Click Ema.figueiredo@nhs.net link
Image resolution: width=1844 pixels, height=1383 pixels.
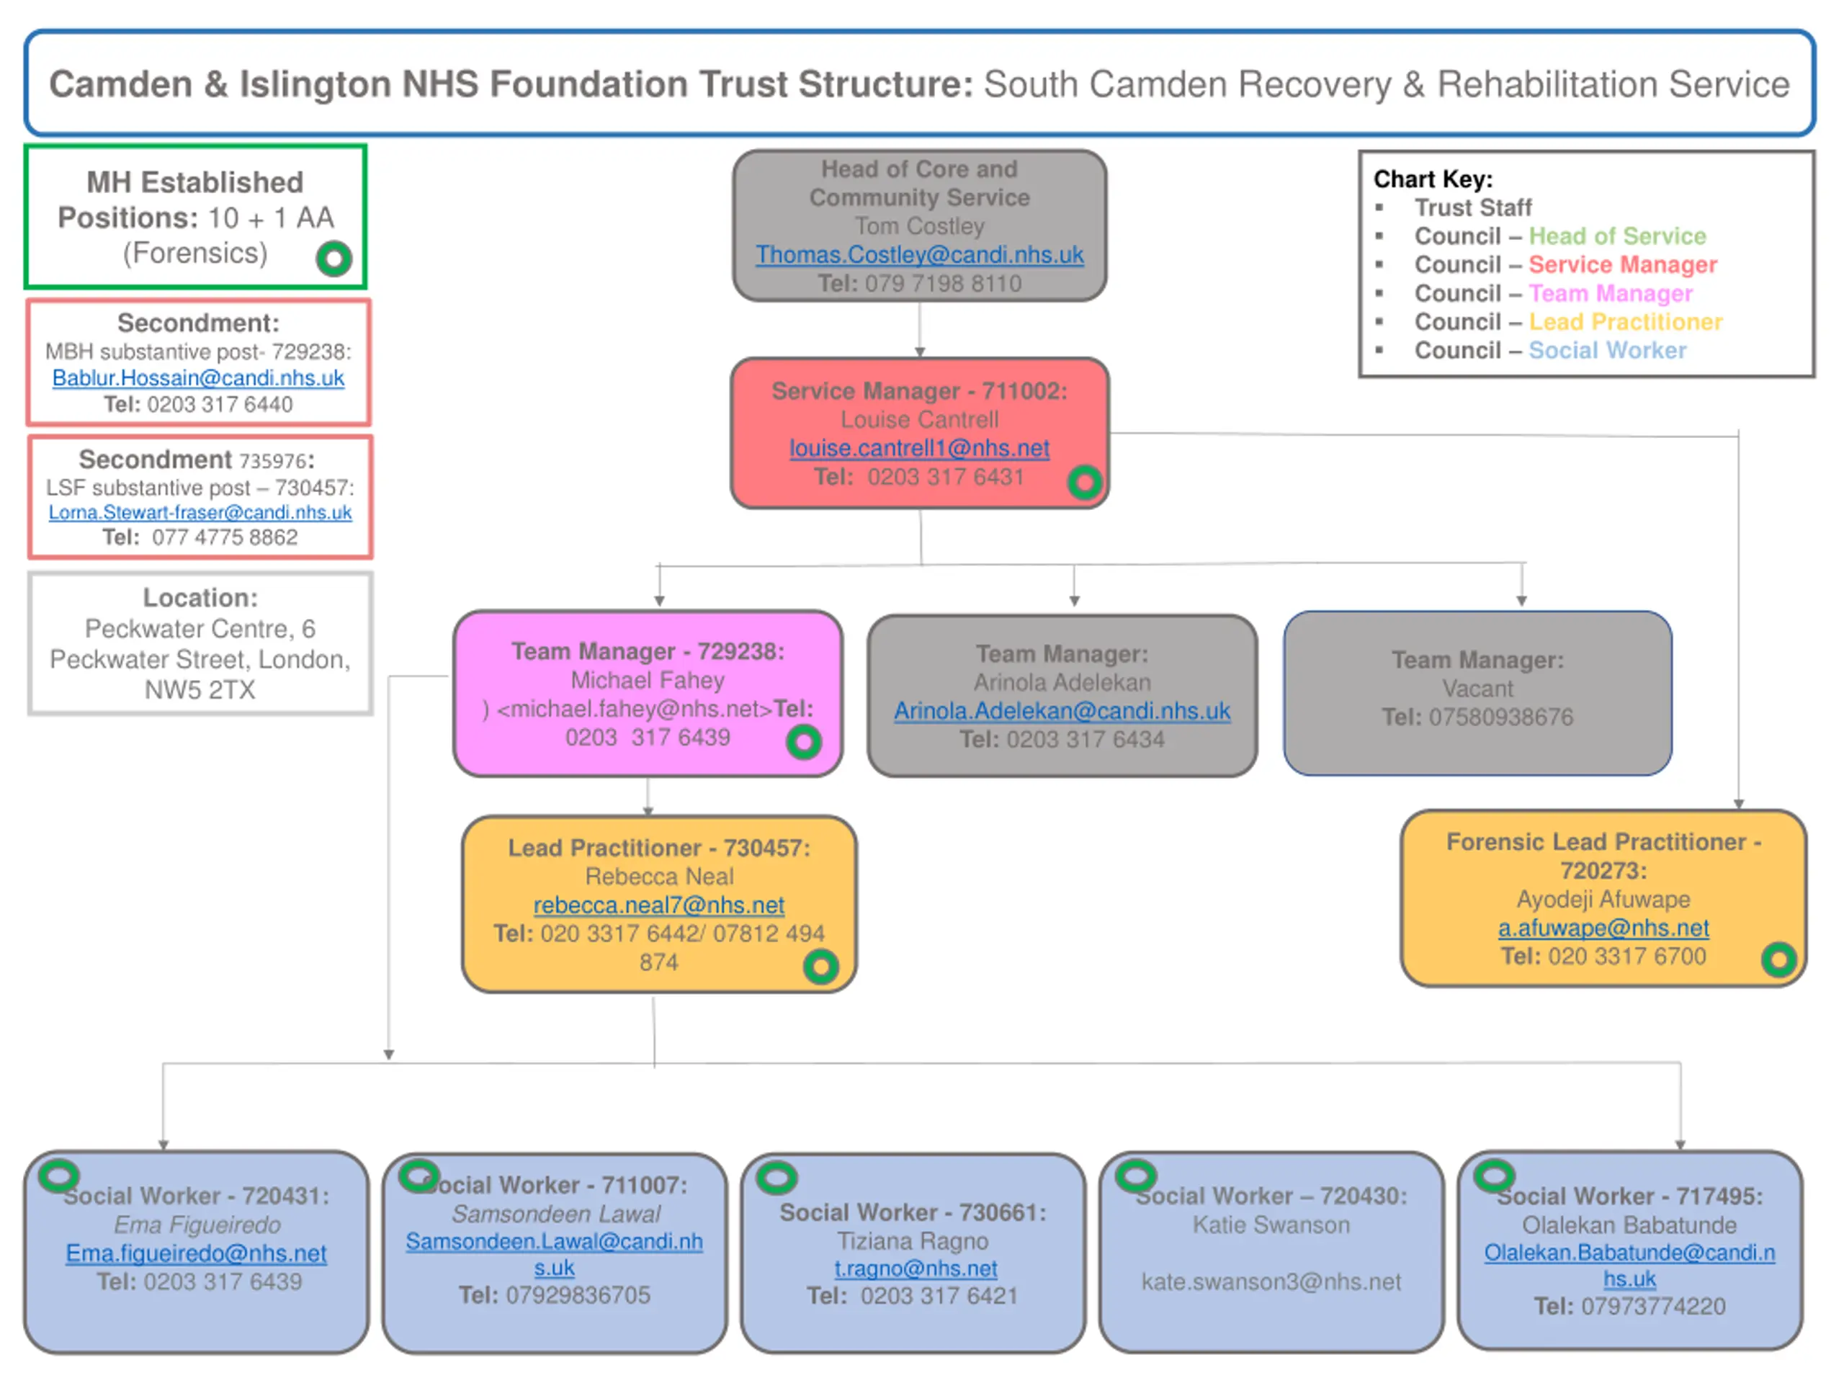(196, 1253)
